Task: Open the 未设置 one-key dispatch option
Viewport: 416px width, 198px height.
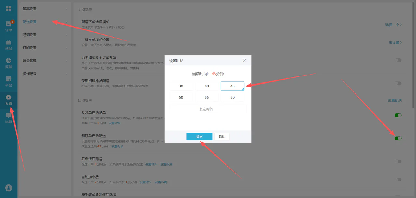Action: click(x=395, y=43)
